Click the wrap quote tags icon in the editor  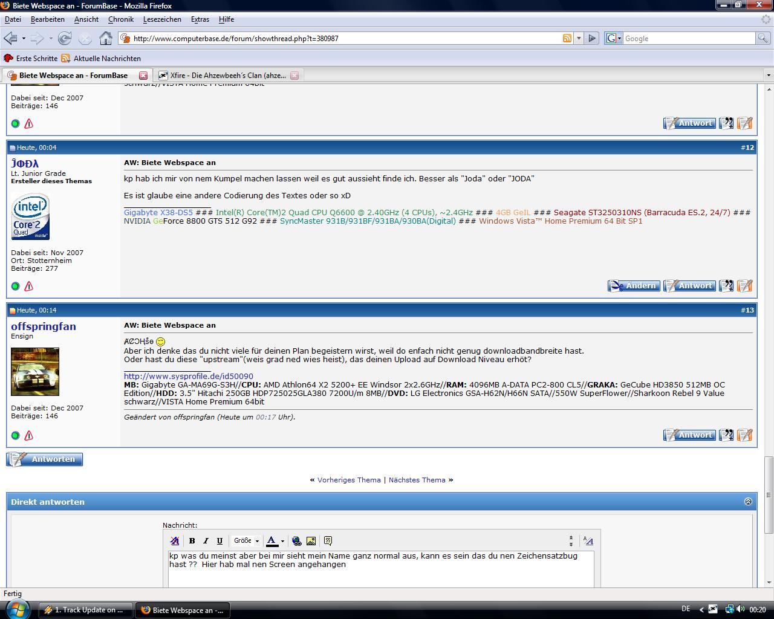point(328,541)
